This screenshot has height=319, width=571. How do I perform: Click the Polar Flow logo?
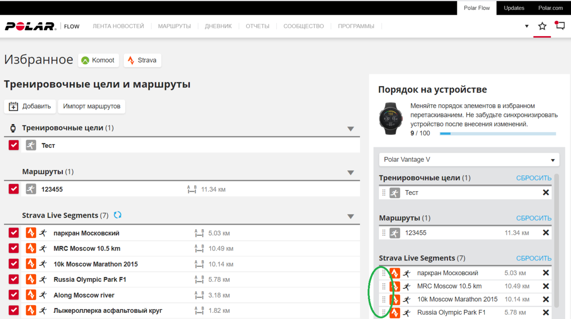tap(42, 26)
